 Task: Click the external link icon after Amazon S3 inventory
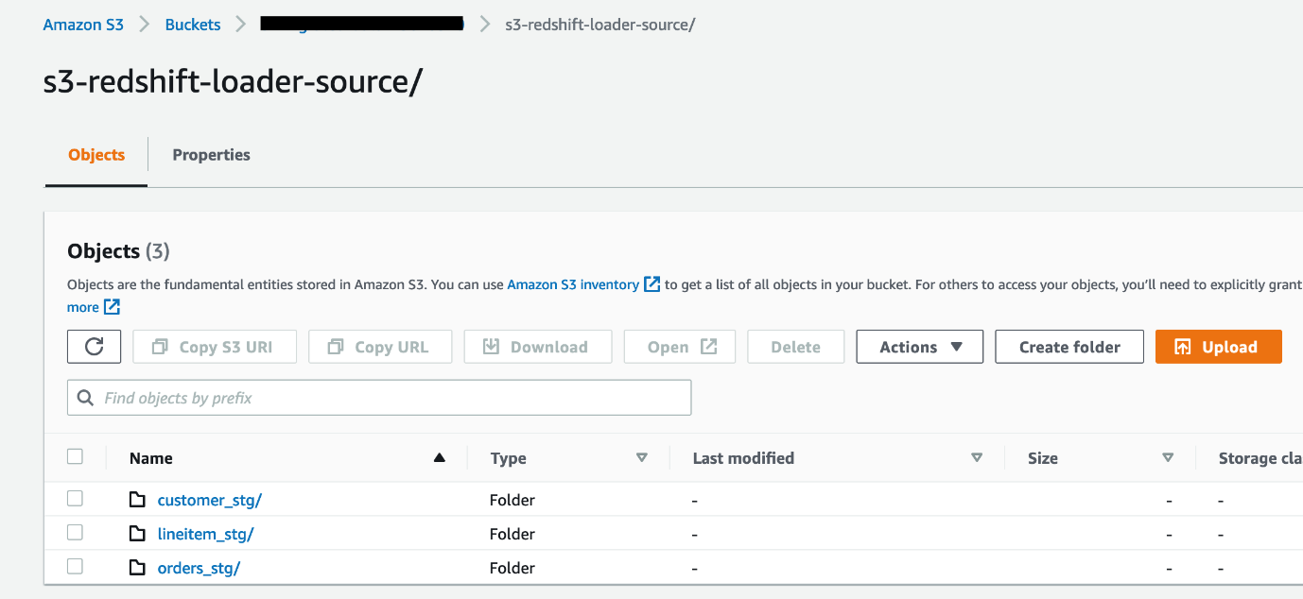[651, 284]
